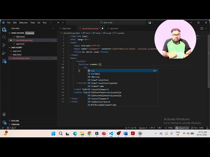This screenshot has height=157, width=210.
Task: Open the View menu
Action: coord(32,23)
